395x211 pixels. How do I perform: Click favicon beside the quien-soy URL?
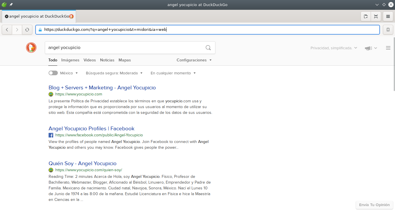(x=51, y=170)
